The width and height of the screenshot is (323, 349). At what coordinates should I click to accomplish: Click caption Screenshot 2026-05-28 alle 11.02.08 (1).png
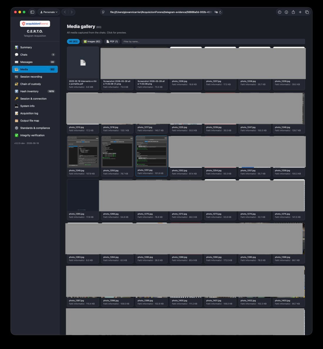pos(117,83)
